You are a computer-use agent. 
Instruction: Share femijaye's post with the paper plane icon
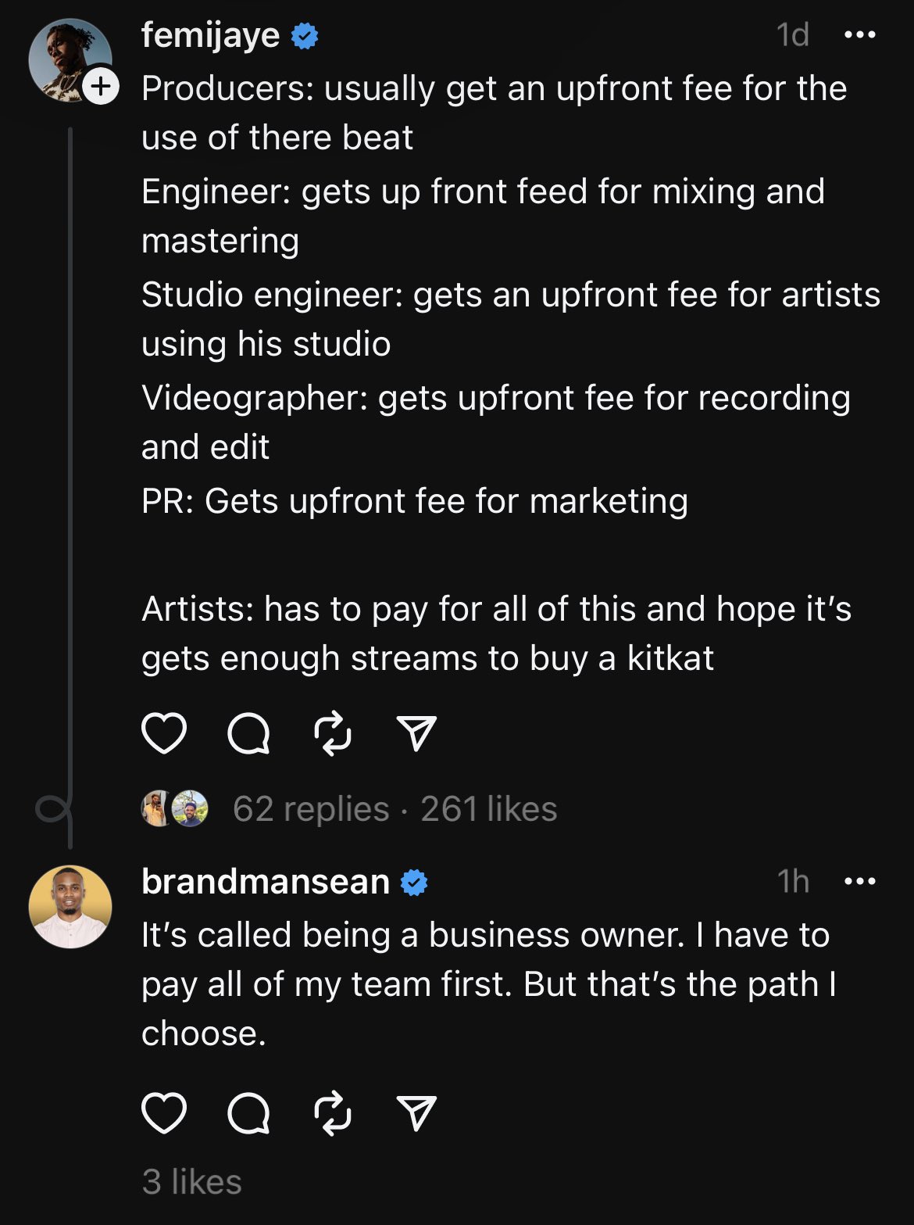[416, 733]
